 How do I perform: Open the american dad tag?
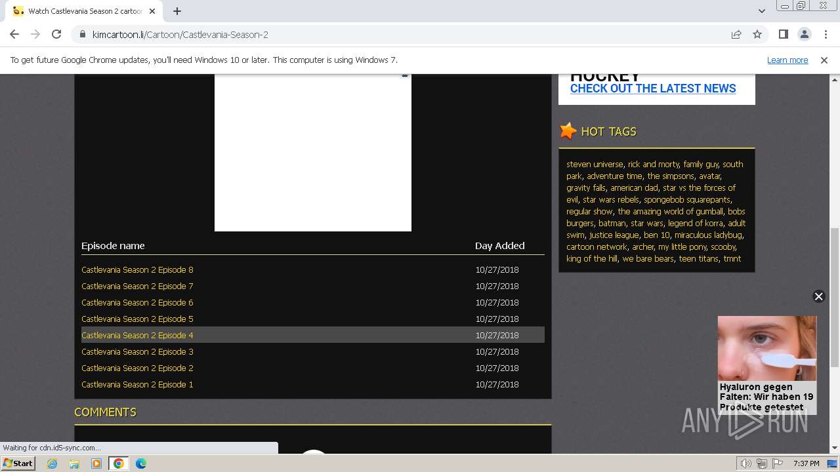pos(633,188)
